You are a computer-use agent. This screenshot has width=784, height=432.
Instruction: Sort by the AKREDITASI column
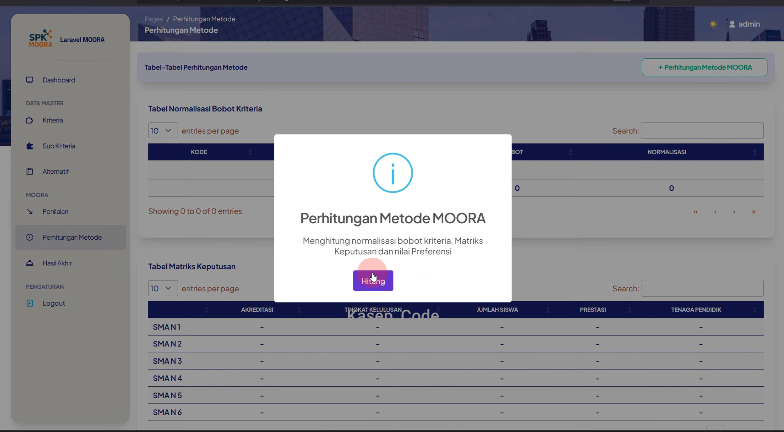tap(257, 310)
